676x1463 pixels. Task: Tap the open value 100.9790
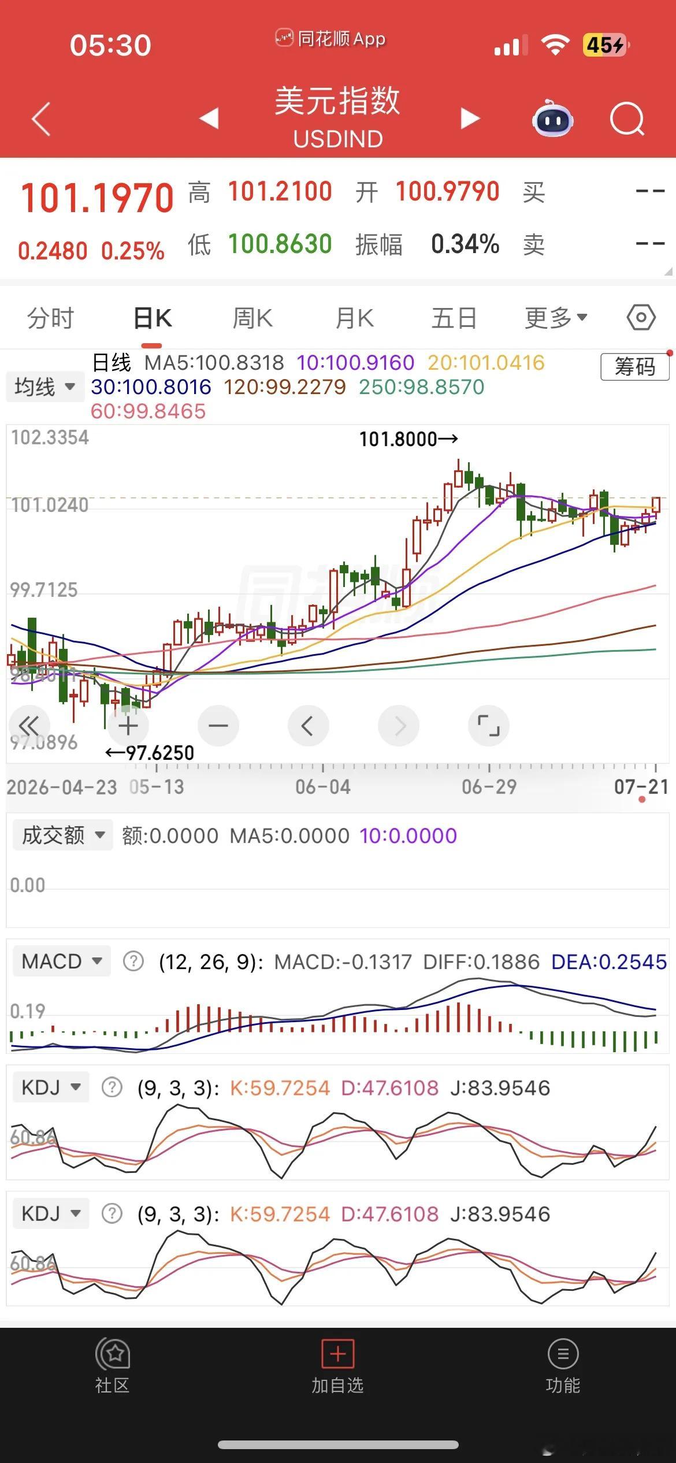(448, 192)
